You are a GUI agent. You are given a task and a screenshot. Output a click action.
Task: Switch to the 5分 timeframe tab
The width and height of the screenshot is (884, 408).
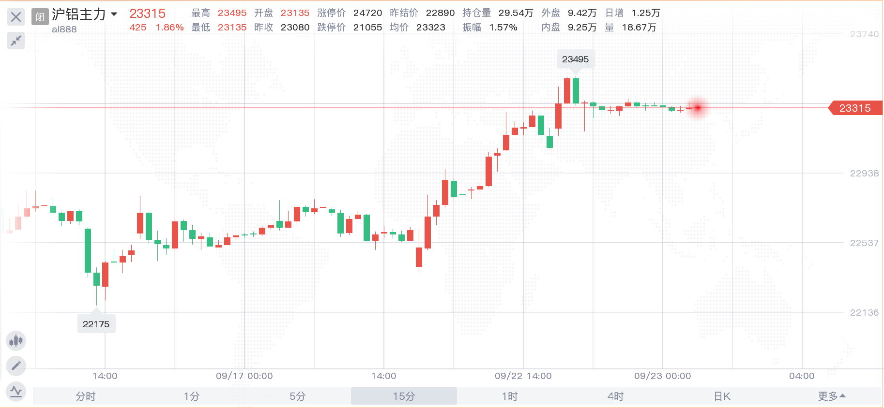(298, 396)
